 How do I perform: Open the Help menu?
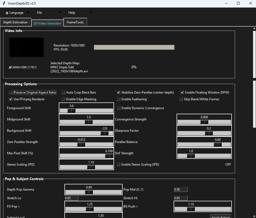point(72,13)
